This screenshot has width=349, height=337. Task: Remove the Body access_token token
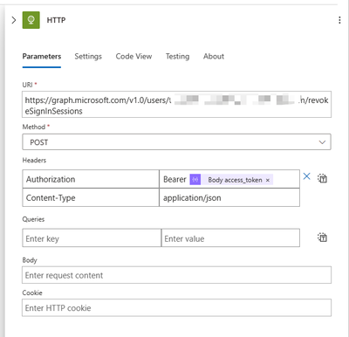268,180
